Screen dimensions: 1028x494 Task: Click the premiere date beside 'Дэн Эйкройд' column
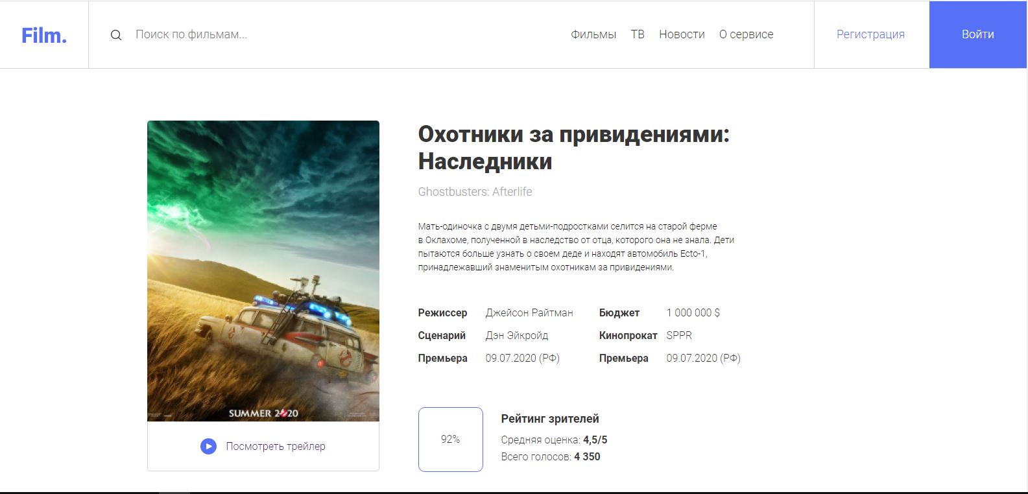pyautogui.click(x=522, y=358)
